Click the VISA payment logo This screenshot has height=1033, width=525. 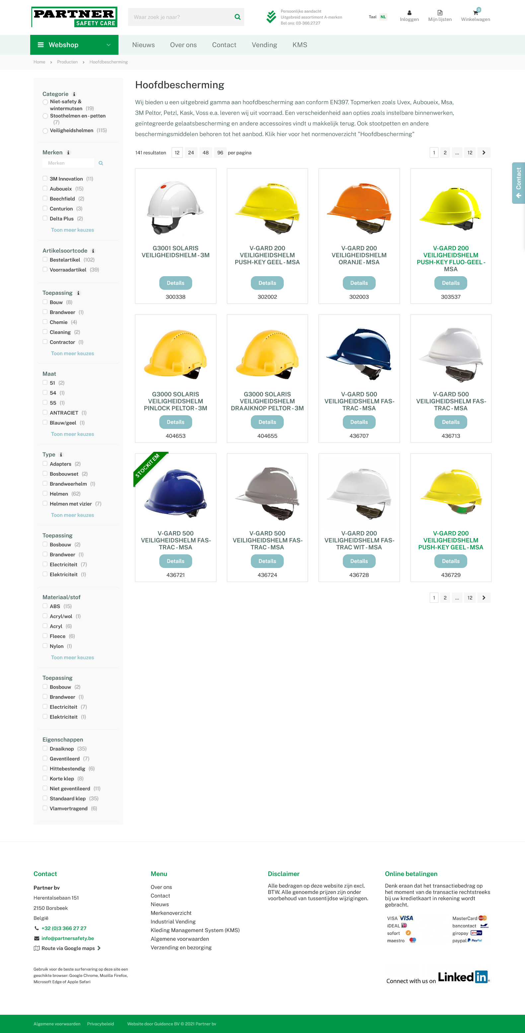point(406,918)
